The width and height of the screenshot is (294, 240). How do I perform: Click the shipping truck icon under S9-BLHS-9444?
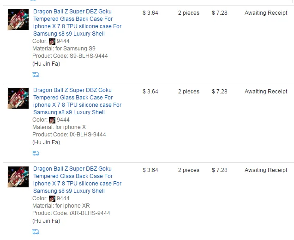pyautogui.click(x=36, y=74)
